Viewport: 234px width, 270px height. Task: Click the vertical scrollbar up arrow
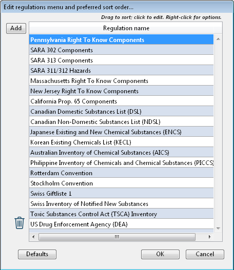click(x=218, y=39)
